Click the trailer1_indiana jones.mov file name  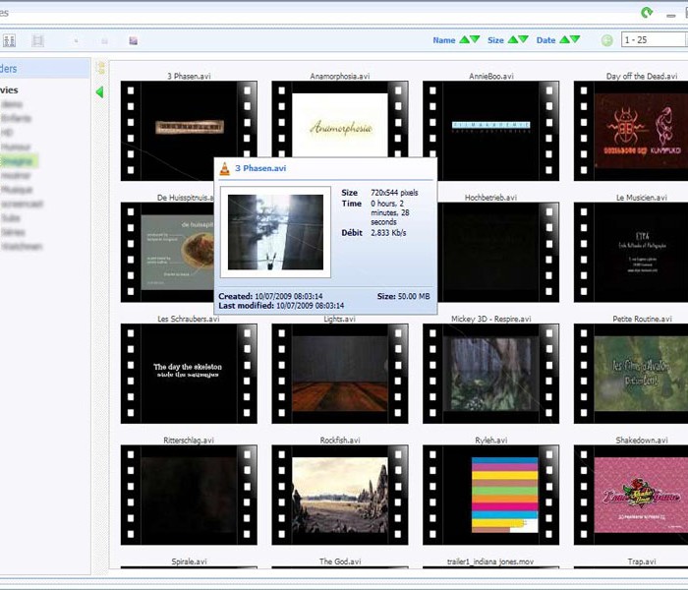490,561
